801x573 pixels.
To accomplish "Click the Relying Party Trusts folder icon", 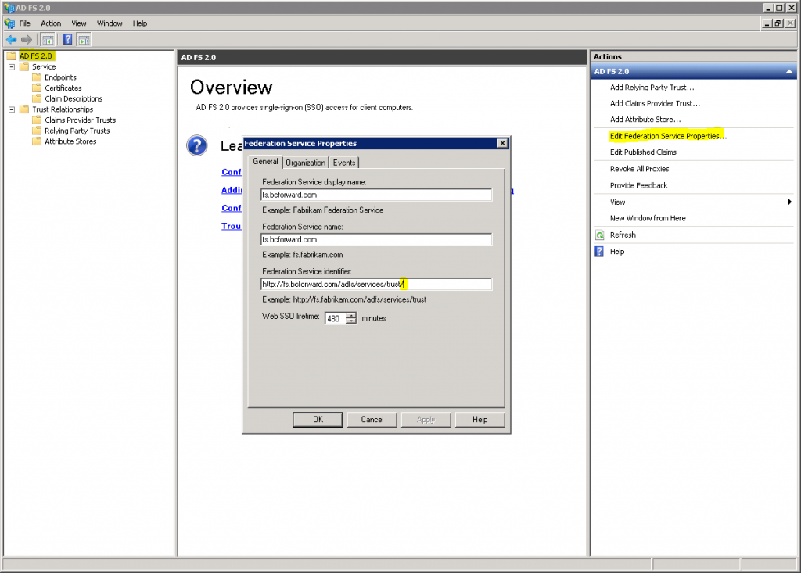I will (x=37, y=131).
